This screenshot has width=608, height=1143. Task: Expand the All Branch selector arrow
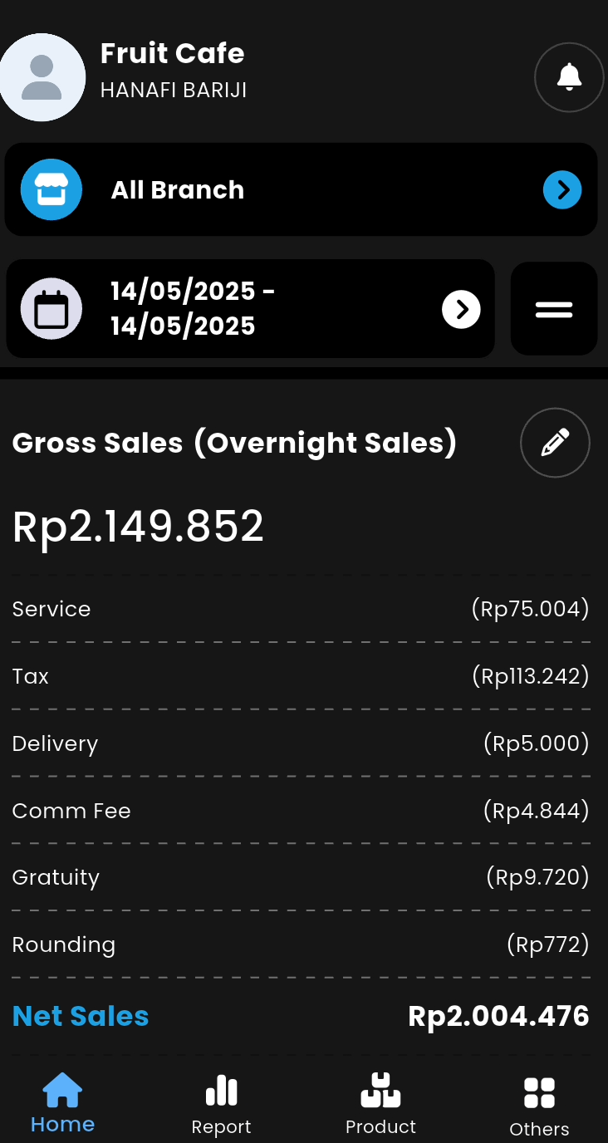[562, 190]
